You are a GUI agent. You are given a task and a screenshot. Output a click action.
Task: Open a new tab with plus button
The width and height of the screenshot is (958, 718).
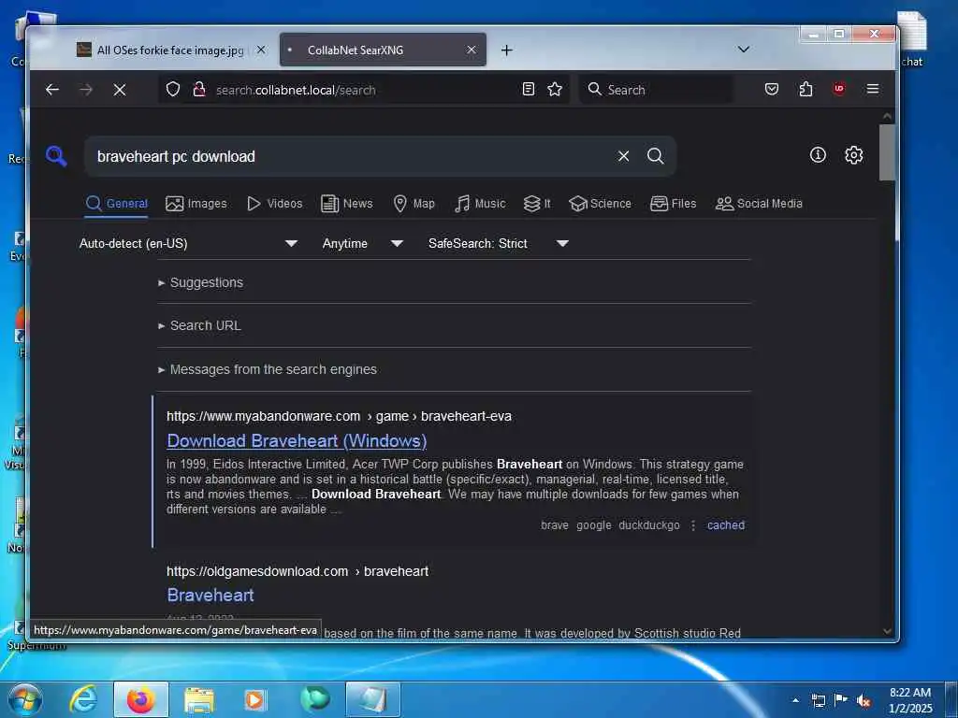506,50
